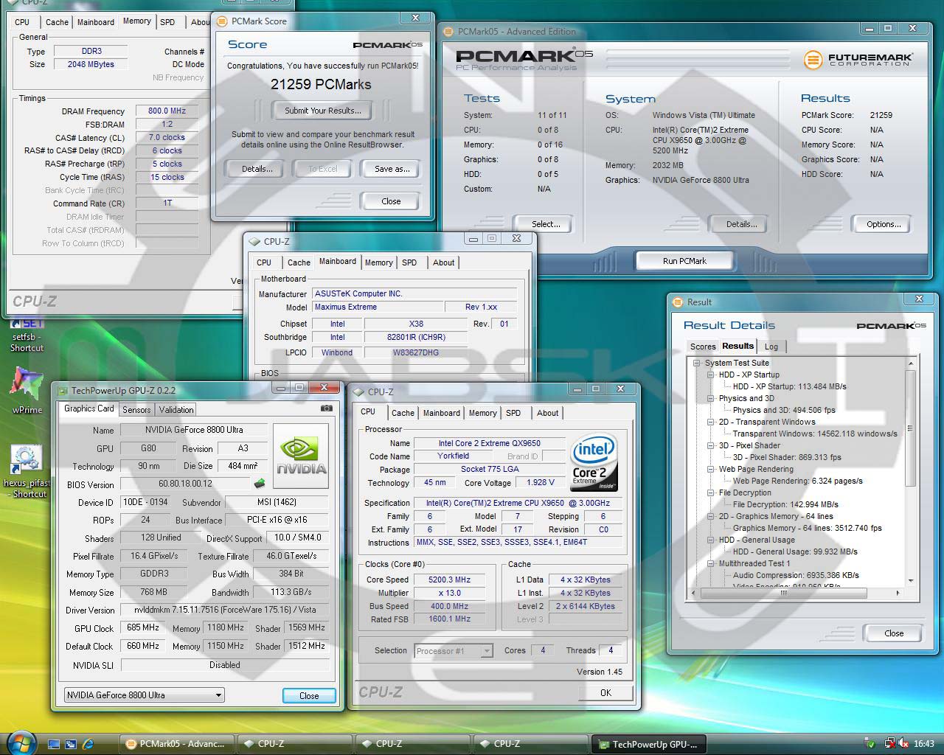Viewport: 944px width, 755px height.
Task: Click scroll up arrow in Result list
Action: click(x=910, y=363)
